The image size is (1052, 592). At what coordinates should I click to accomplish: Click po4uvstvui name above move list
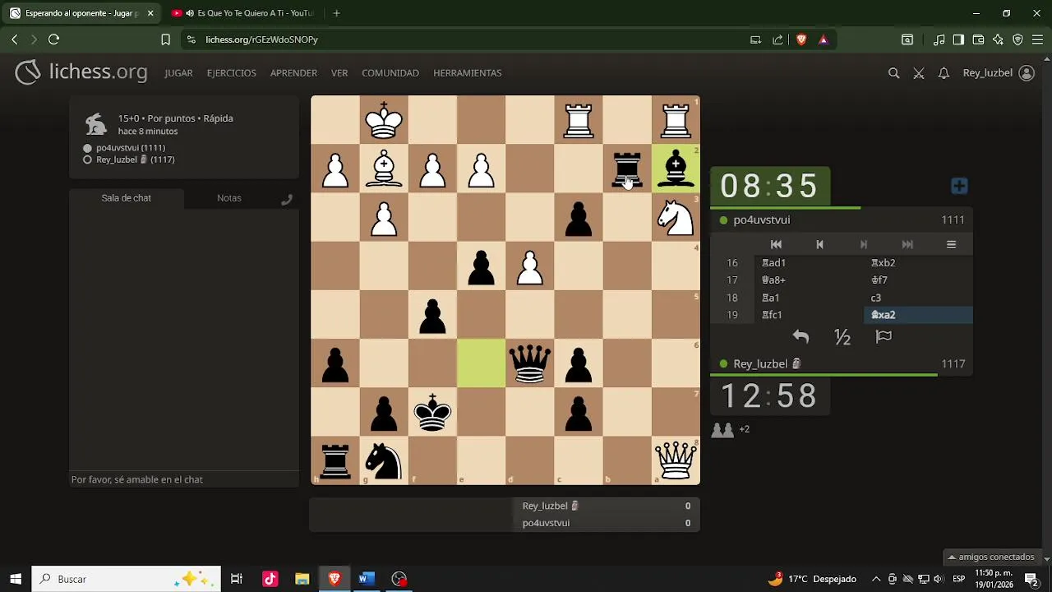pyautogui.click(x=762, y=220)
